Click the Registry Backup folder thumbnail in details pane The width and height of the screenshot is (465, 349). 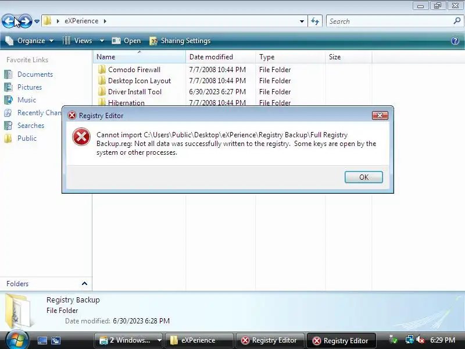point(19,311)
